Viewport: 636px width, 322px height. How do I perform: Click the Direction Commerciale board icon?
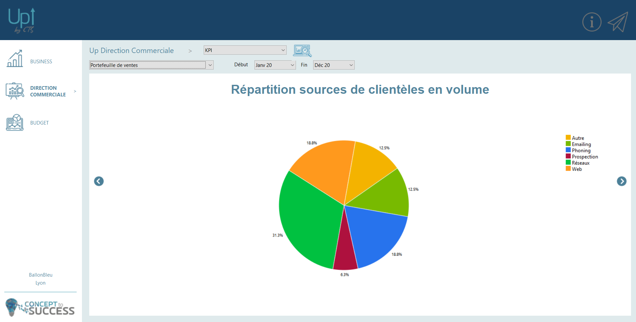(15, 91)
